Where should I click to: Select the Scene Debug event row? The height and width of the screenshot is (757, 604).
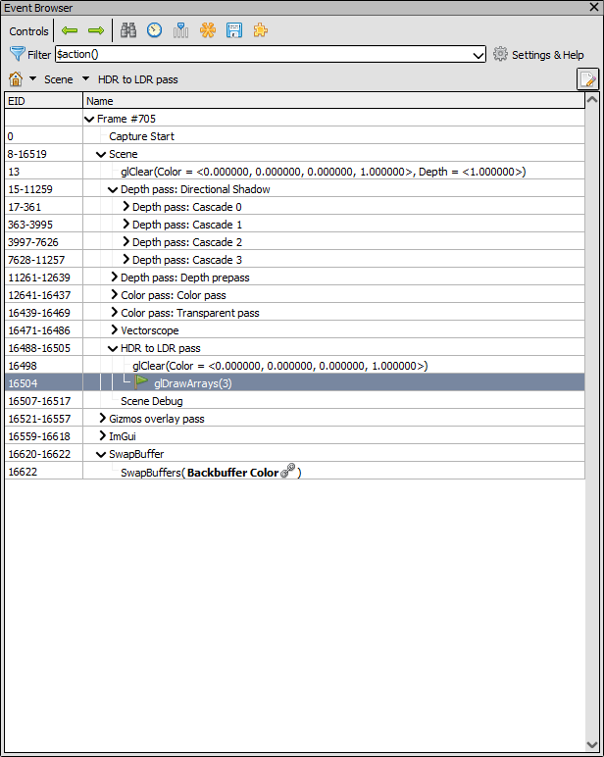[x=151, y=401]
